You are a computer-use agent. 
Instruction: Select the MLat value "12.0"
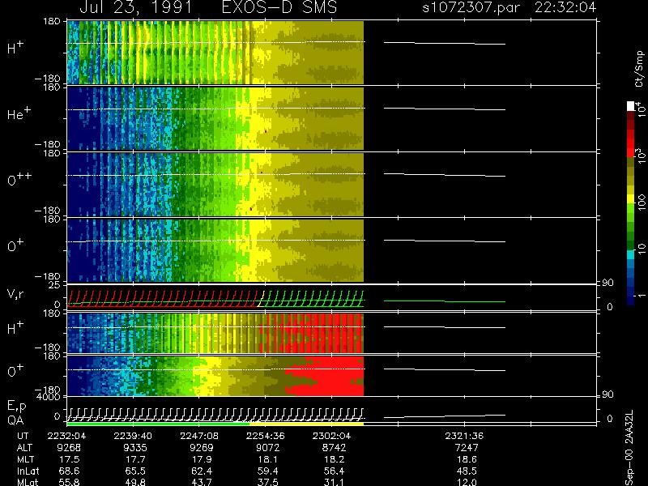pos(467,482)
